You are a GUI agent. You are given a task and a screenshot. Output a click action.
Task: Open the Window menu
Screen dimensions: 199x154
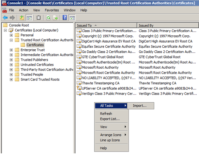click(x=70, y=10)
